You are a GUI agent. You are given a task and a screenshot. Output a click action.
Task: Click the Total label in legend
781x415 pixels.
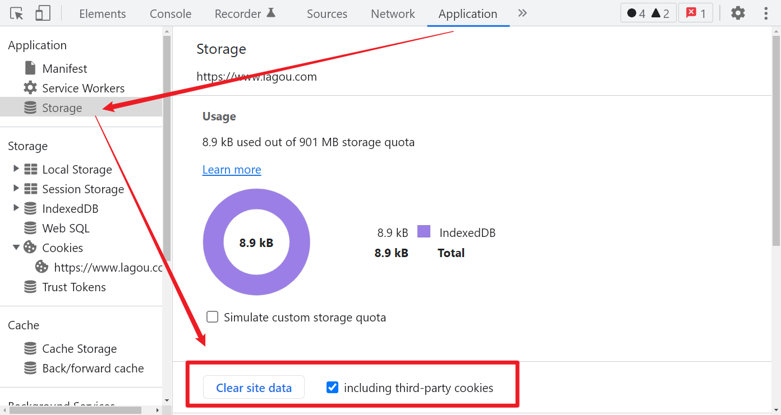(x=451, y=253)
